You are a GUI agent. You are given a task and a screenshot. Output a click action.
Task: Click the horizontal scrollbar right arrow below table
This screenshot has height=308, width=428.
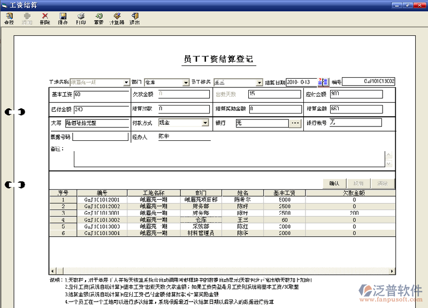click(392, 271)
